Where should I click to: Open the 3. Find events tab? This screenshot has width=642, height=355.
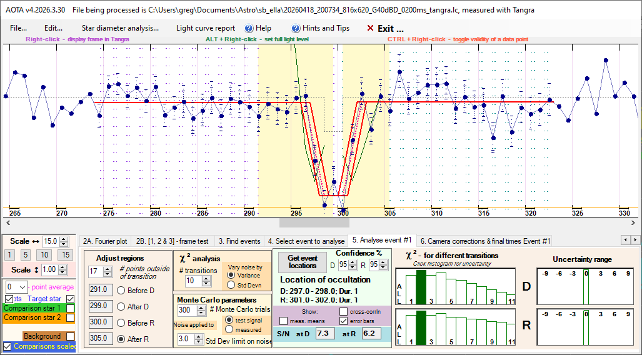coord(239,241)
